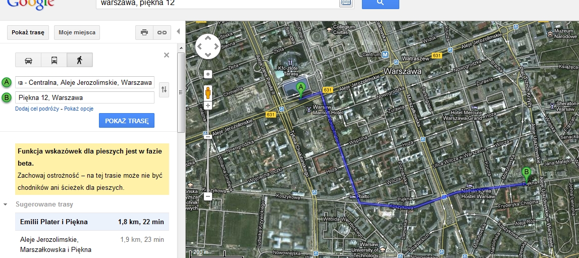579x258 pixels.
Task: Select the walking directions icon
Action: point(80,60)
